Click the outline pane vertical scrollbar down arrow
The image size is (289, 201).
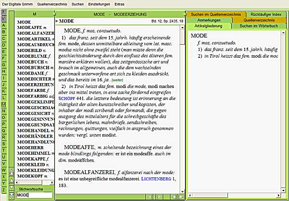(283, 190)
